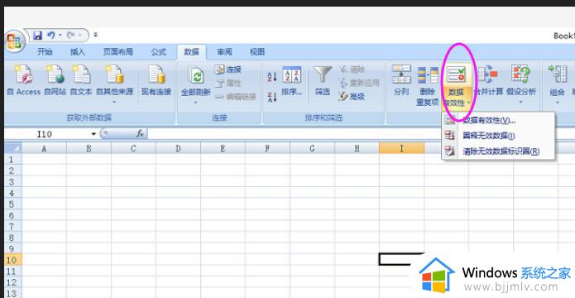575x298 pixels.
Task: Sort ascending A to Z
Action: 271,77
